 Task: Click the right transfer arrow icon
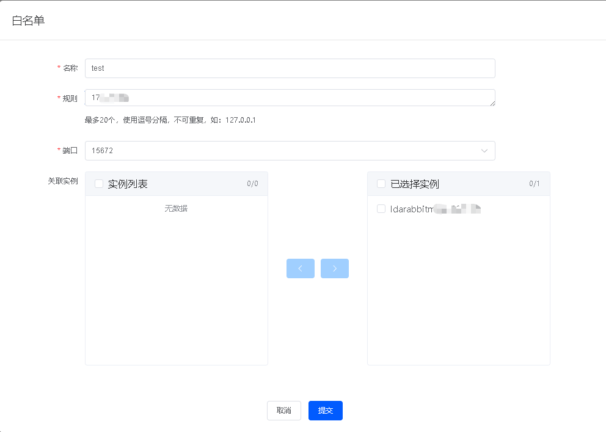(335, 268)
